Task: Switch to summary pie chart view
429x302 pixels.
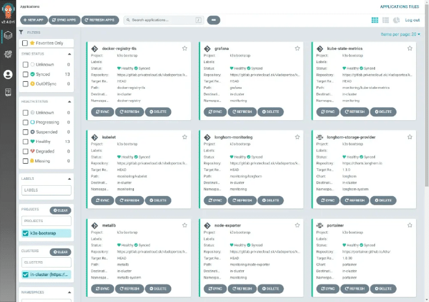Action: tap(396, 20)
